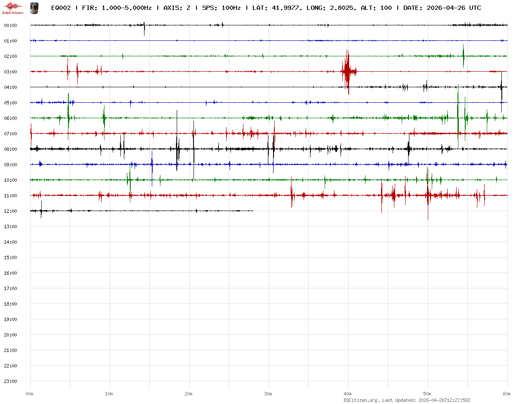The width and height of the screenshot is (516, 404).
Task: Click the 40m mark on the time axis
Action: click(x=348, y=394)
